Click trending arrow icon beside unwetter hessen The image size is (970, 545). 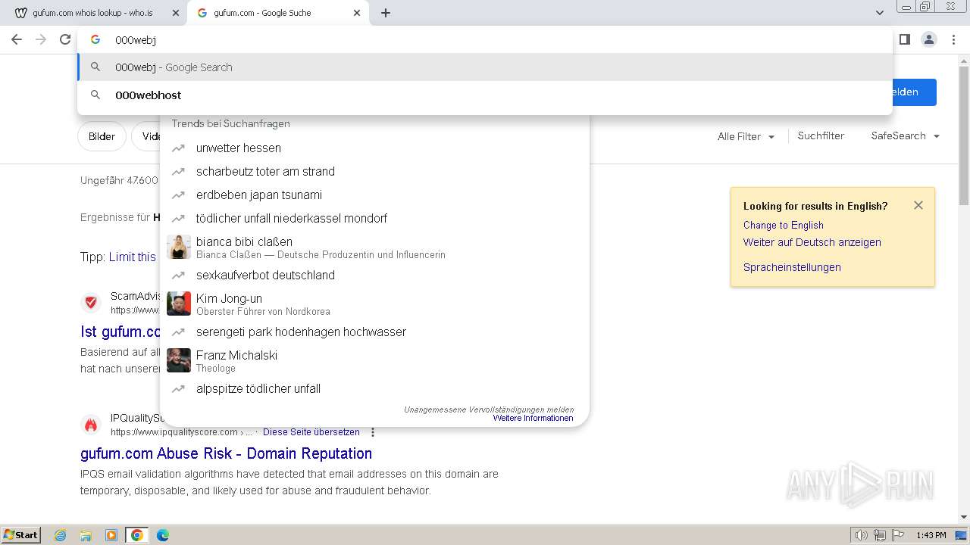click(178, 148)
